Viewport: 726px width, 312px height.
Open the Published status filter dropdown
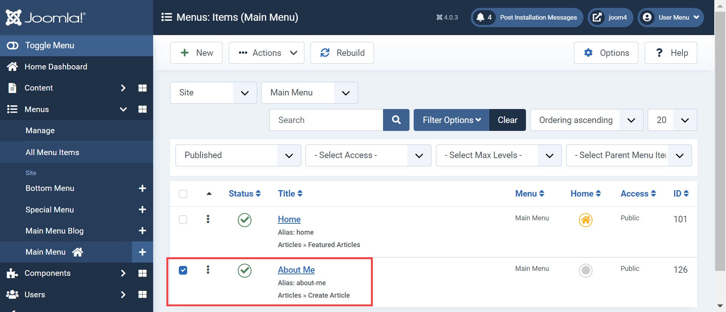tap(238, 155)
